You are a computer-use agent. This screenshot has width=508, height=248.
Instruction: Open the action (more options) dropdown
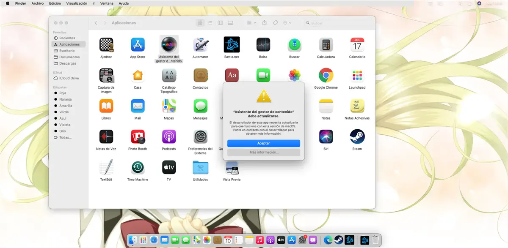(x=287, y=23)
